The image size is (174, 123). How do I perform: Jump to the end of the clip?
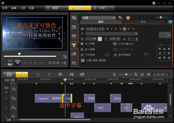point(41,63)
